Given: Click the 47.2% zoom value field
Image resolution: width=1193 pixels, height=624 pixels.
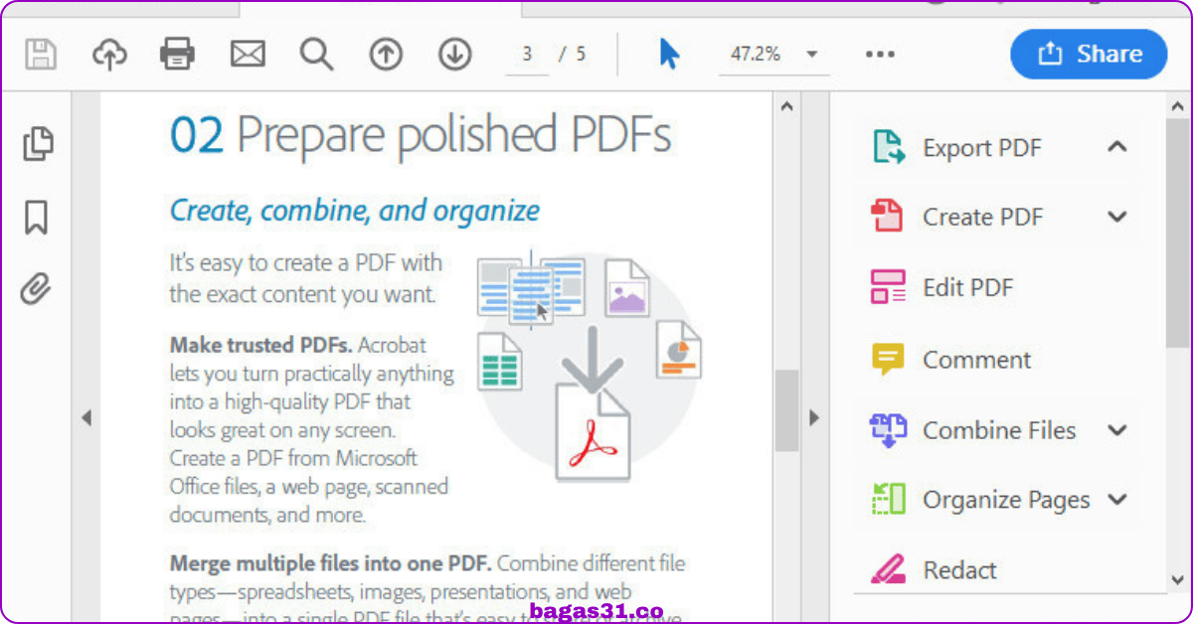Looking at the screenshot, I should [756, 55].
